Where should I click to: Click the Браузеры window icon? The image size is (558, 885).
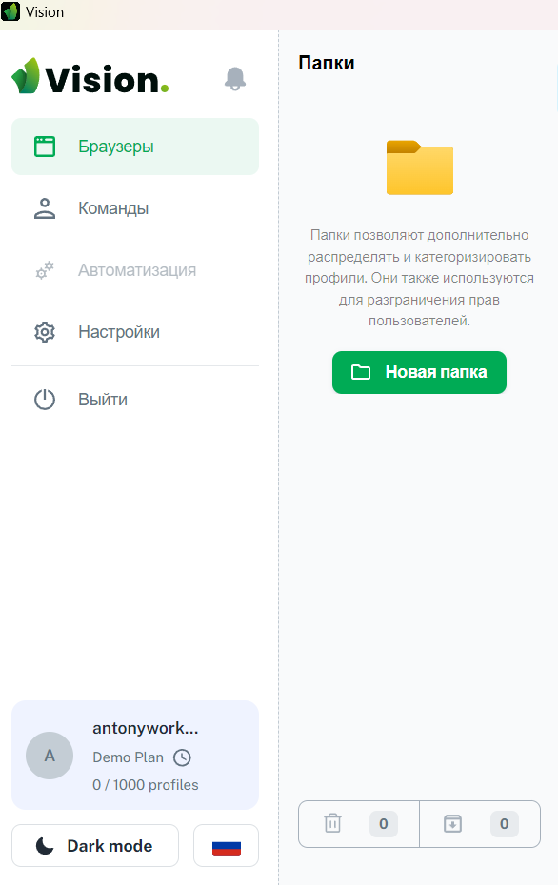pos(45,147)
